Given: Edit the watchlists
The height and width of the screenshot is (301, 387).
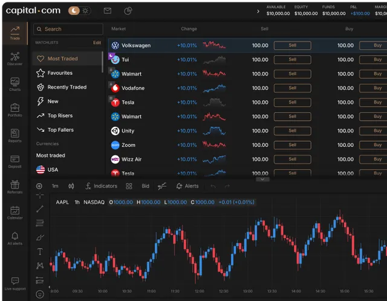Looking at the screenshot, I should pyautogui.click(x=97, y=43).
